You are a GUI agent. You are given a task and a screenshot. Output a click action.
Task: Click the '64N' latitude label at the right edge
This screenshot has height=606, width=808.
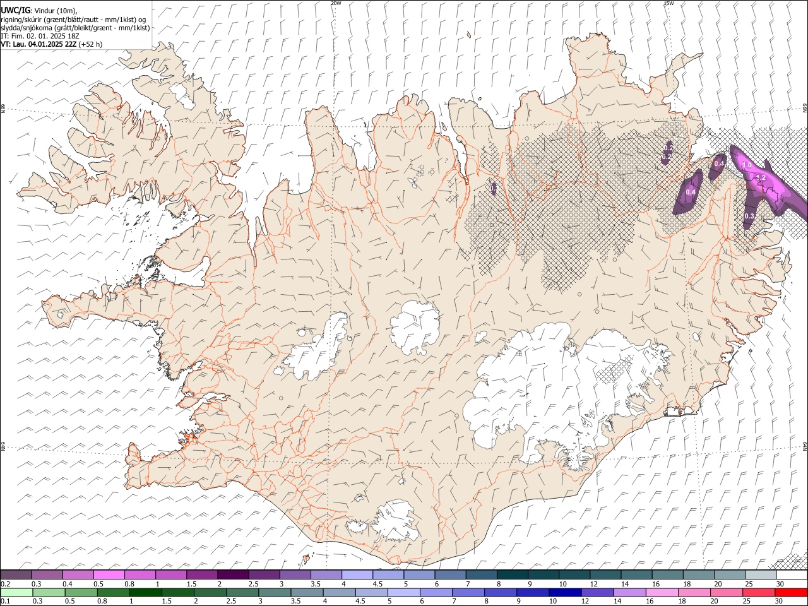coord(805,446)
